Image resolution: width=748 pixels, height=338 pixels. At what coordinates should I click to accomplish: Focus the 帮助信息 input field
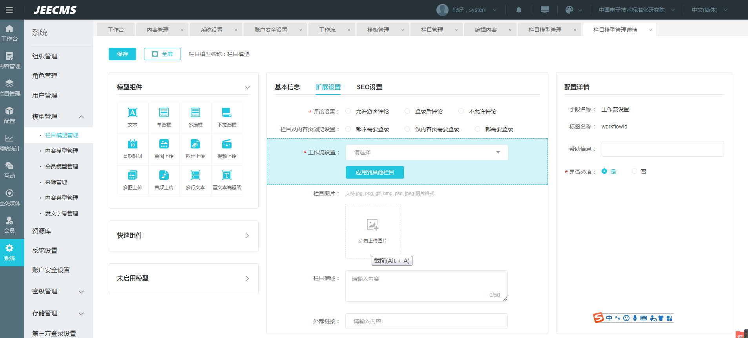click(662, 149)
